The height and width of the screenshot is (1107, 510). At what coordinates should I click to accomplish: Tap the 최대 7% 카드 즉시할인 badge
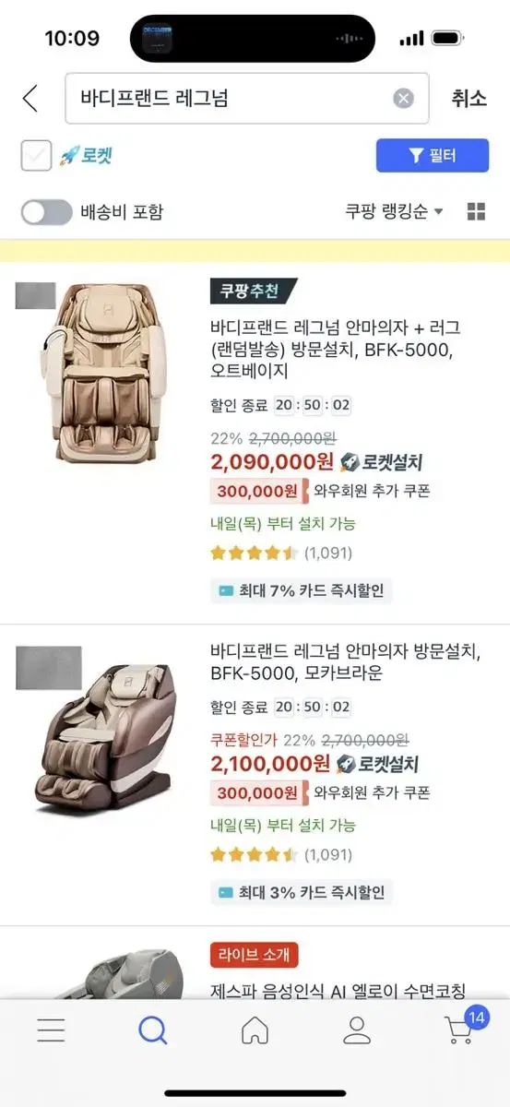[302, 590]
